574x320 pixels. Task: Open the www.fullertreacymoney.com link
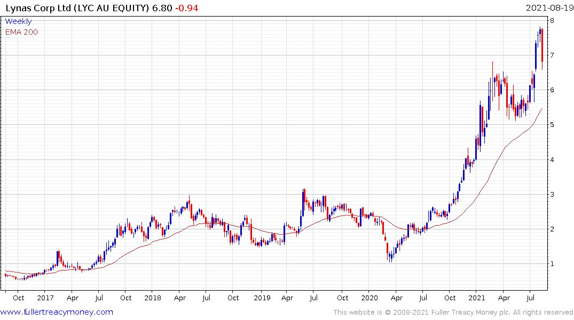click(57, 312)
